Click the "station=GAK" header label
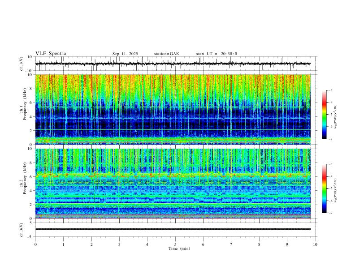The image size is (355, 274). pos(166,54)
